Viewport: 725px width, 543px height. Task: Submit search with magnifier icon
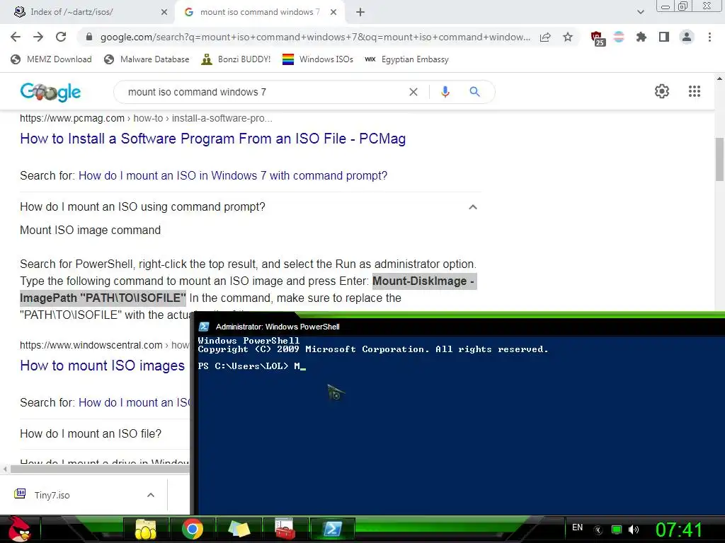click(474, 92)
